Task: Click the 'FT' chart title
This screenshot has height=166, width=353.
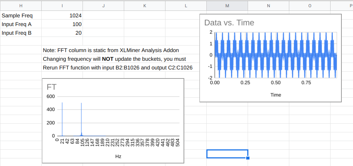Action: [x=51, y=87]
